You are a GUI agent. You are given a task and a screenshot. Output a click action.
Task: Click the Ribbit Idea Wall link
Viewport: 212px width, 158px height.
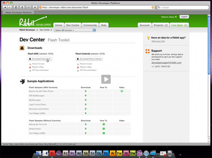pos(158,41)
